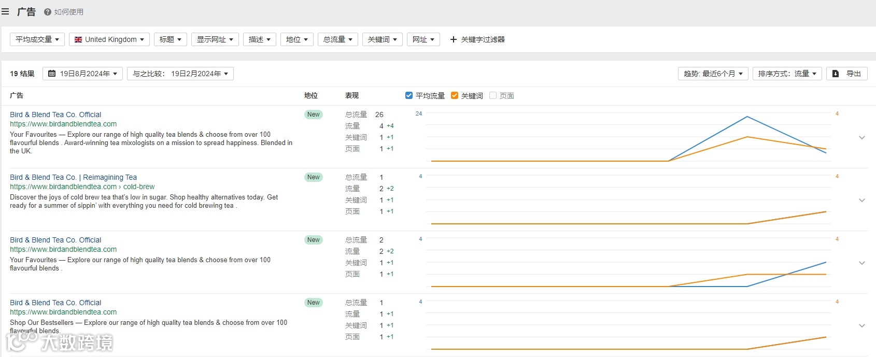876x357 pixels.
Task: Open the 与之比较 comparison date dropdown
Action: 180,74
